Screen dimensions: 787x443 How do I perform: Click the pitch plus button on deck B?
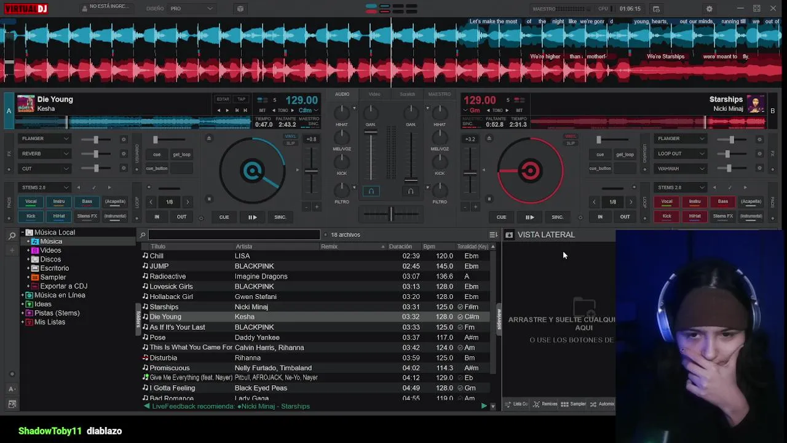tap(477, 207)
